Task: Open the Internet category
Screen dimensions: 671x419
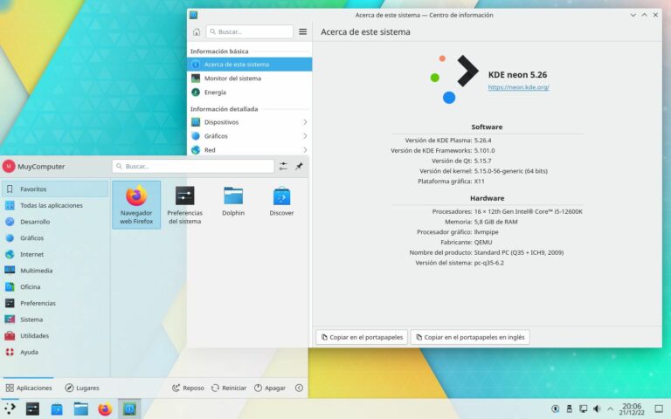Action: [55, 254]
